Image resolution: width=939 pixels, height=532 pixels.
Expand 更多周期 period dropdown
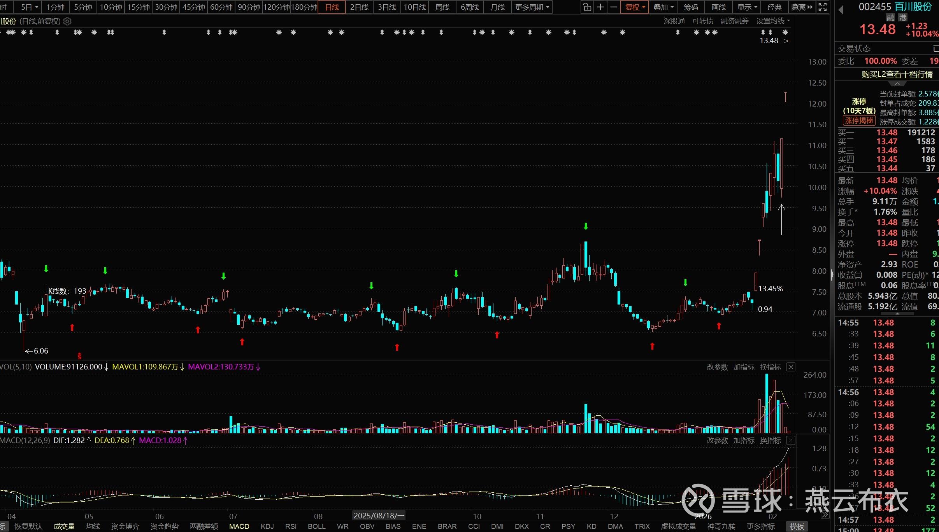(532, 7)
